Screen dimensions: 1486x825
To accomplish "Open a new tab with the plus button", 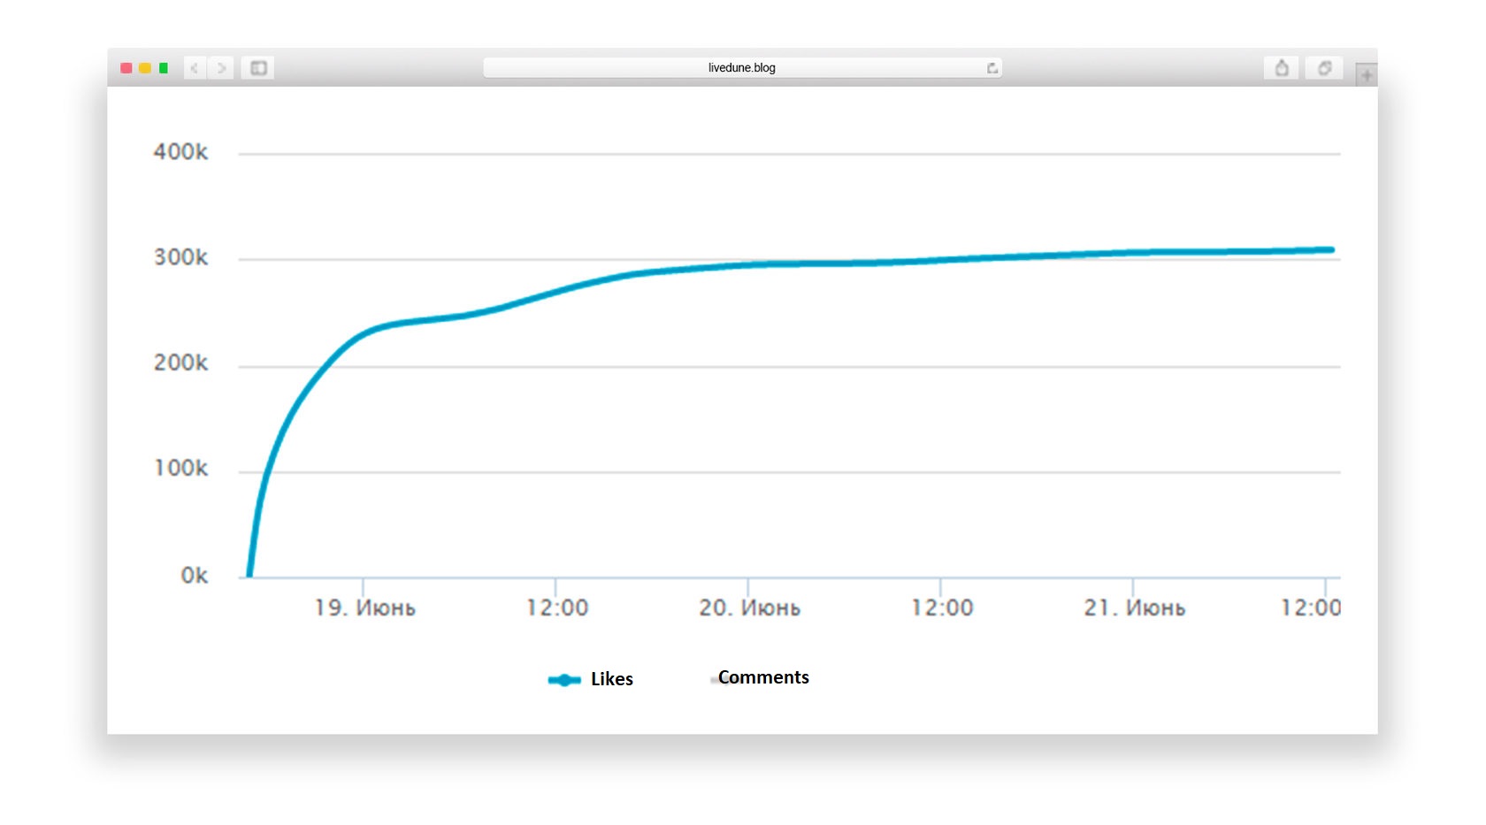I will click(x=1367, y=75).
